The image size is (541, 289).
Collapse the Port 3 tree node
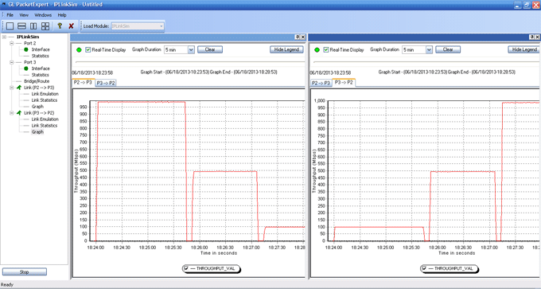(11, 62)
